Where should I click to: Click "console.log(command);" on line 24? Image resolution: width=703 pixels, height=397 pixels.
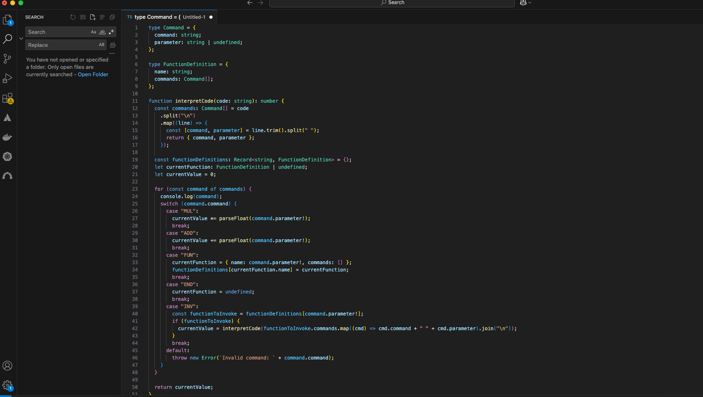pos(191,196)
